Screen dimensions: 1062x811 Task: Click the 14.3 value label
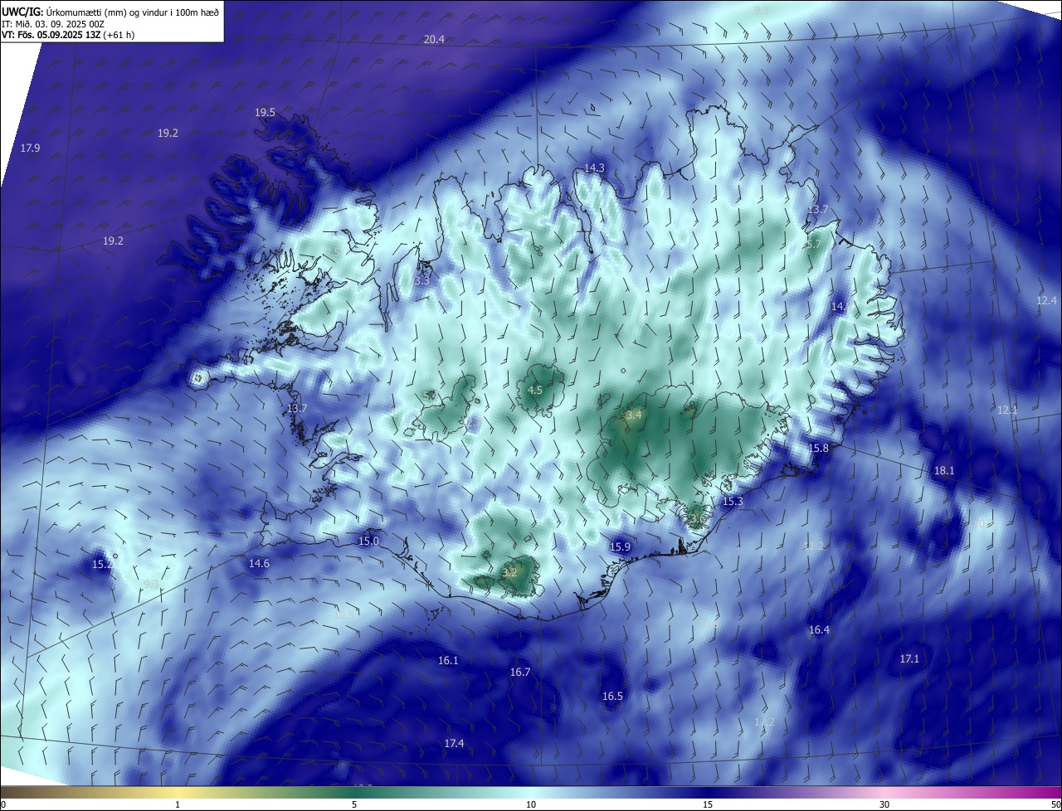coord(594,168)
